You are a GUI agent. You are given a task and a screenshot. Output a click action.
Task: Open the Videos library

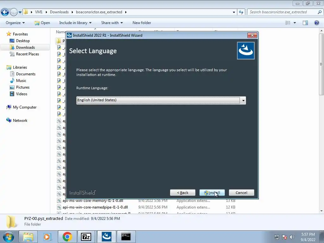pos(22,94)
